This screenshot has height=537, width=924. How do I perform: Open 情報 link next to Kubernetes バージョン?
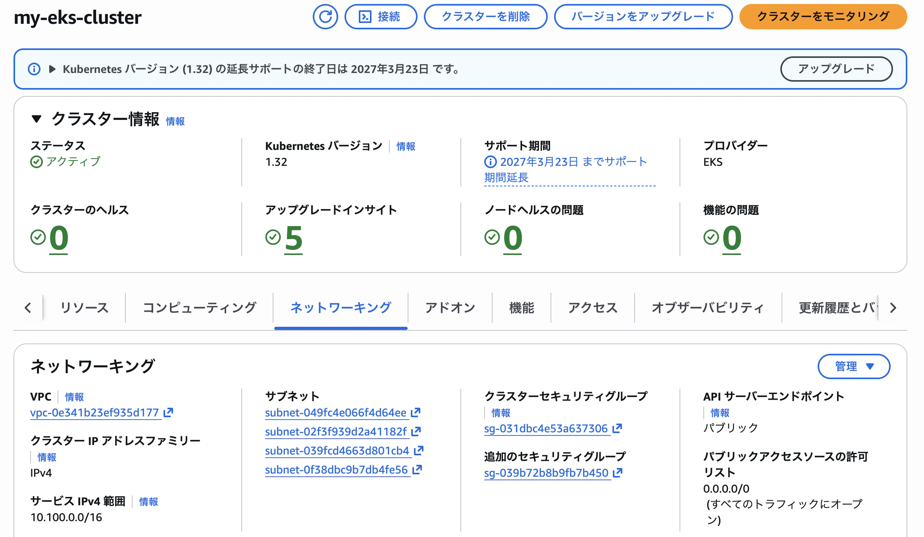(x=406, y=146)
